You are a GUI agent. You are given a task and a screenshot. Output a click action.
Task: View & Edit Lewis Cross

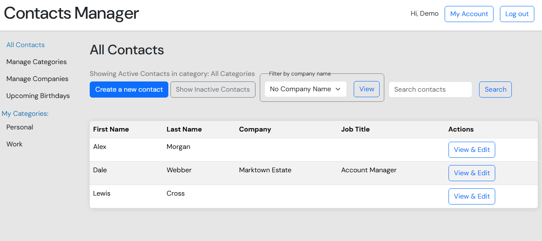[x=471, y=196]
